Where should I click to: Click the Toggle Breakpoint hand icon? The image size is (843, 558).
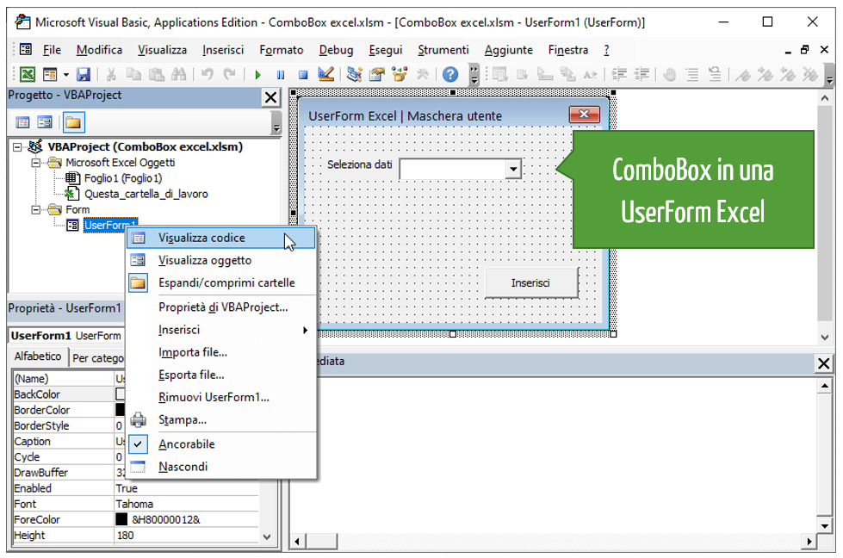click(x=669, y=74)
